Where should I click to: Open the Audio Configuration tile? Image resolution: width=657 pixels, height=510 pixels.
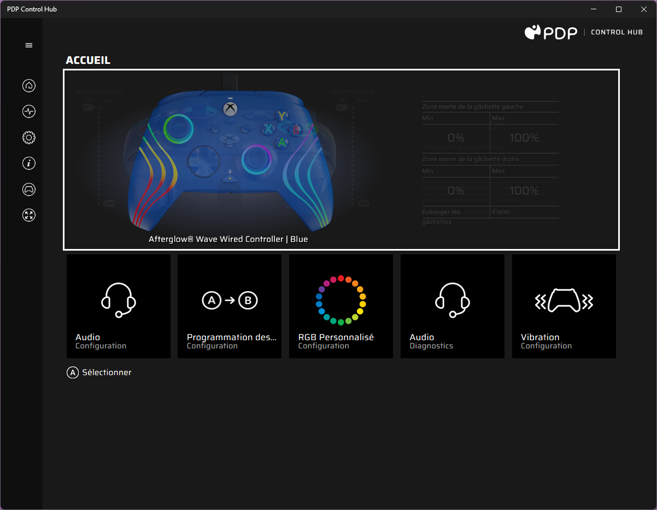[x=118, y=306]
